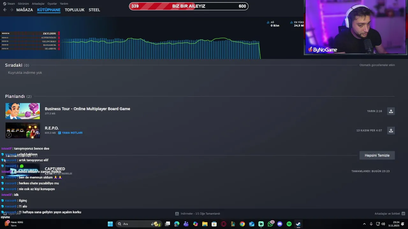The image size is (408, 229).
Task: Open the R.E.P.O. game thumbnail
Action: pos(23,130)
